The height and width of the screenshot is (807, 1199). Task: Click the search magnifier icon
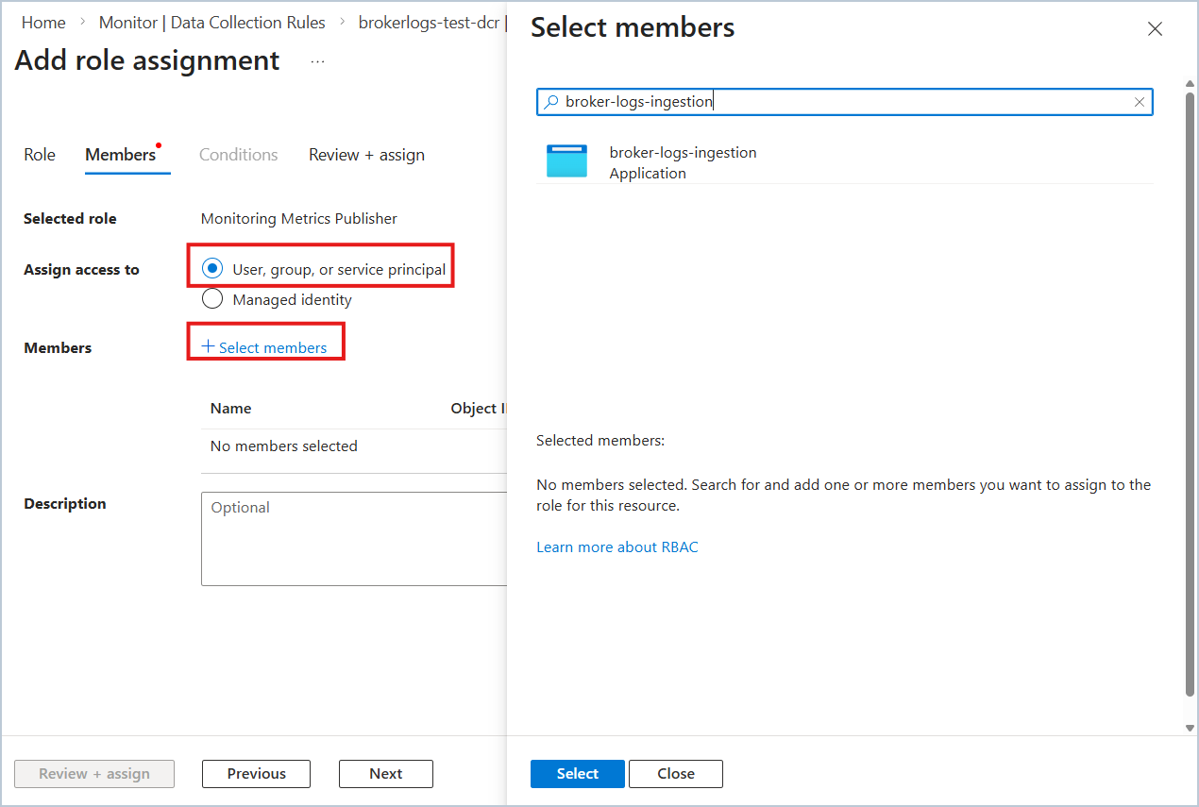tap(551, 102)
